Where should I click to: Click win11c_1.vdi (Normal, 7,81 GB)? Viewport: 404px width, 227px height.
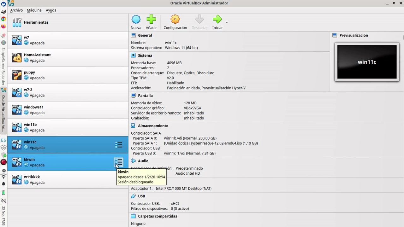(190, 154)
